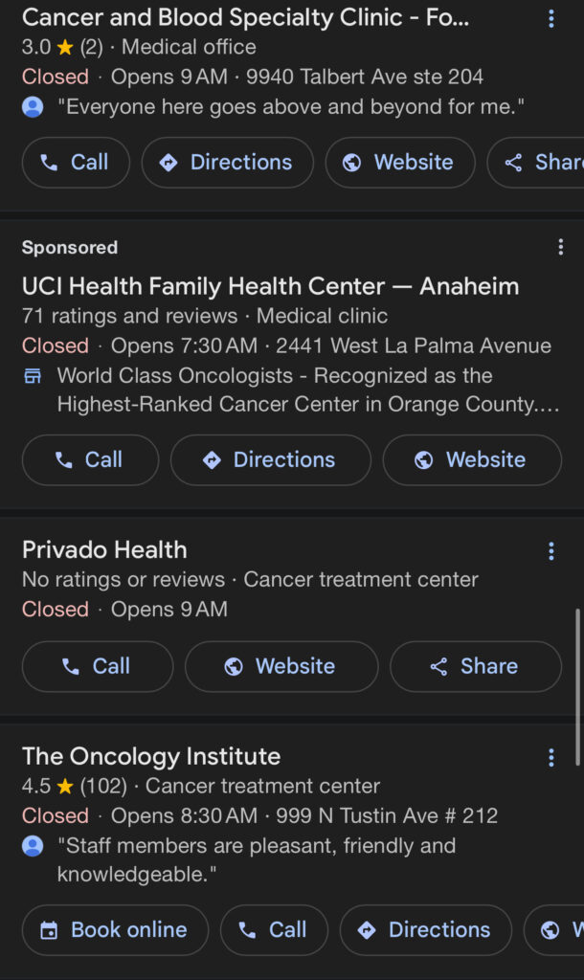Open options menu for Cancer and Blood Specialty Clinic
Viewport: 584px width, 980px height.
(x=550, y=18)
